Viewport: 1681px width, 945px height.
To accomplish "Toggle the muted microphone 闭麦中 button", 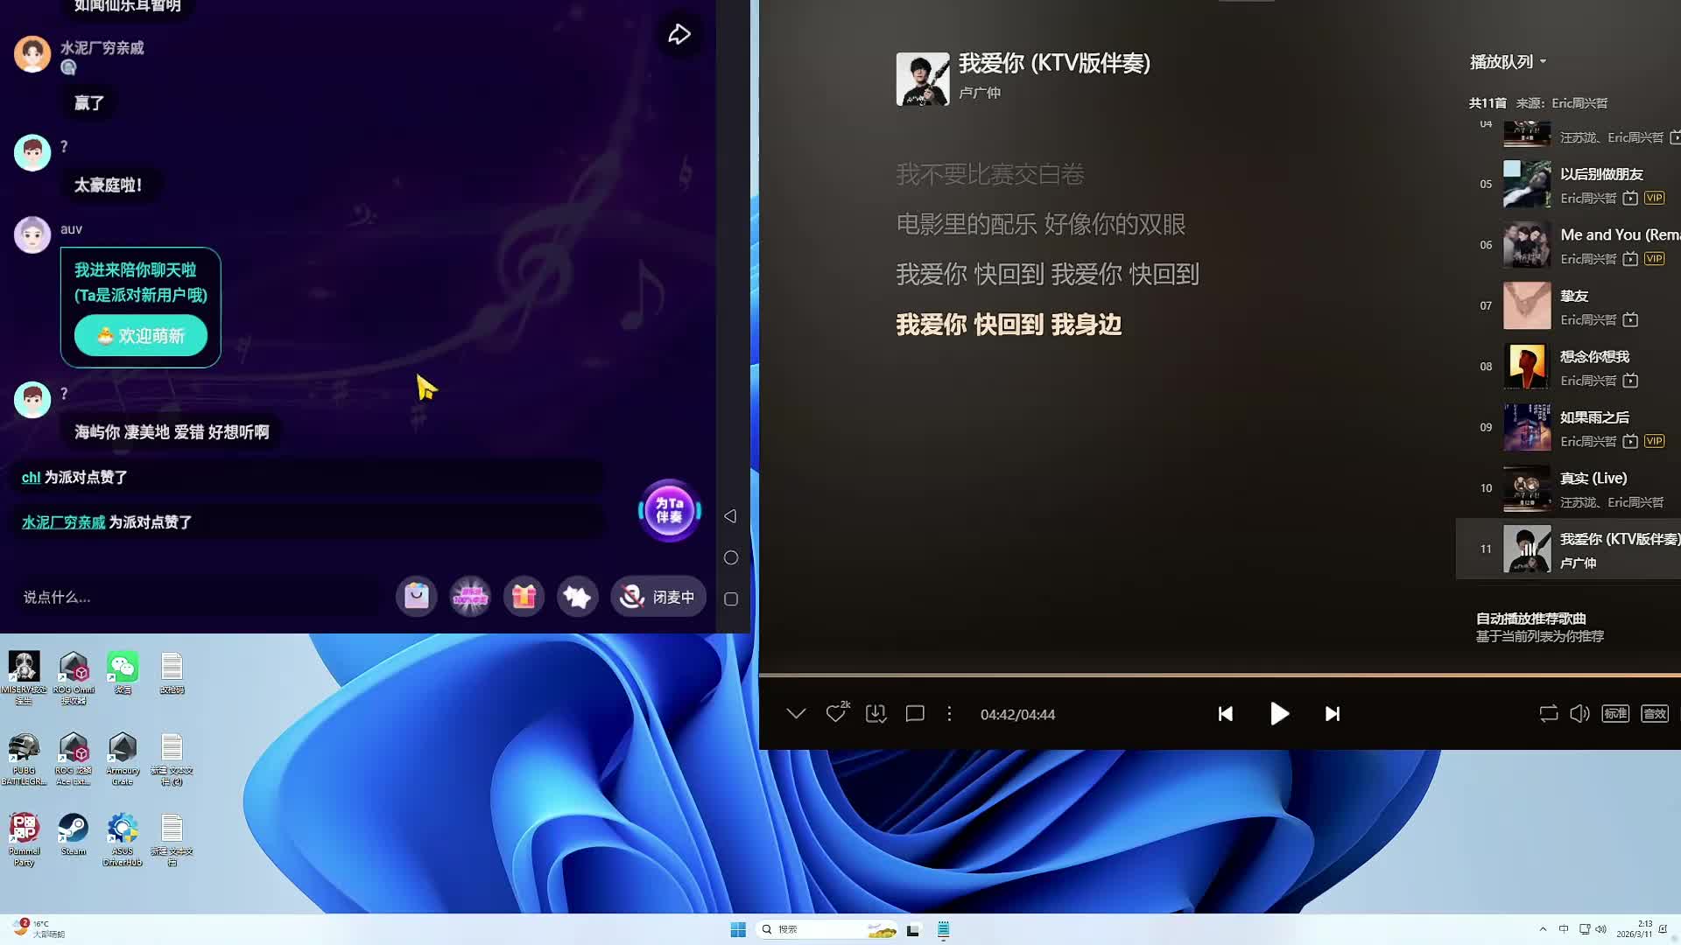I will pyautogui.click(x=658, y=597).
